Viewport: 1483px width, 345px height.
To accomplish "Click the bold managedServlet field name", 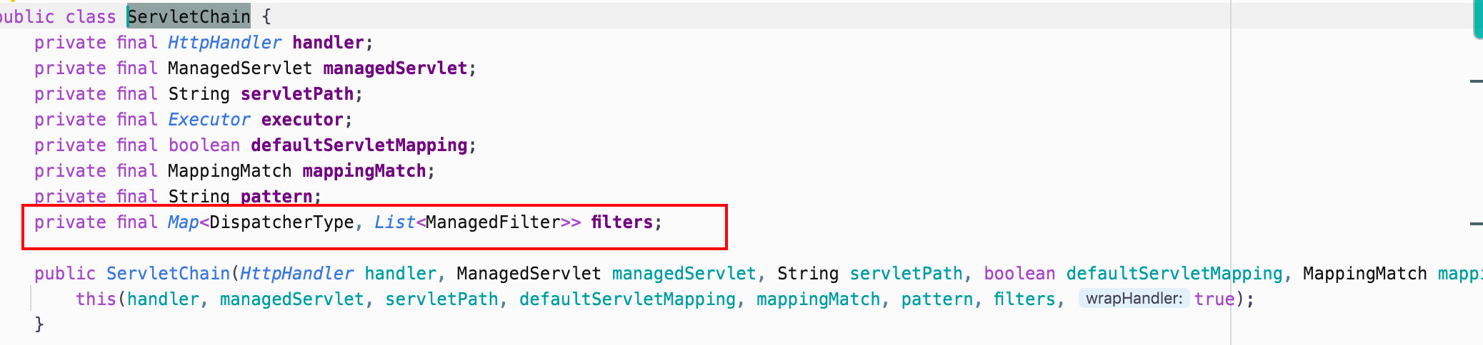I will click(x=395, y=68).
